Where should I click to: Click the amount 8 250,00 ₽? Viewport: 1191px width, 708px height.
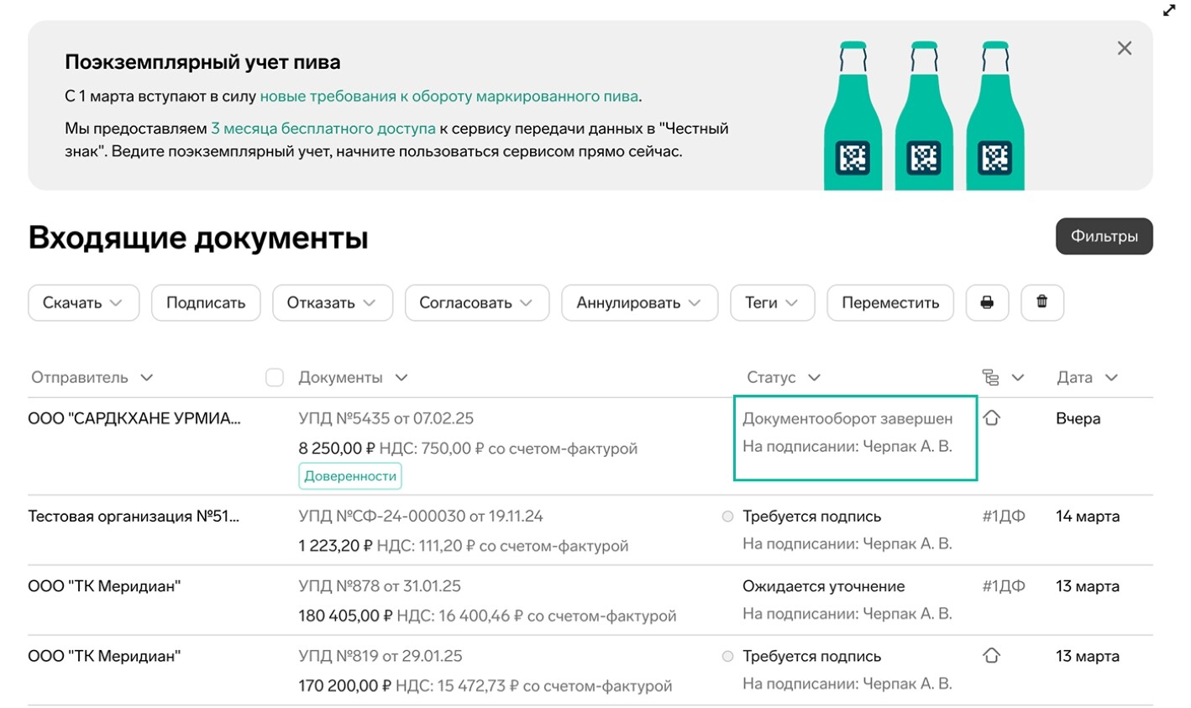click(x=337, y=448)
